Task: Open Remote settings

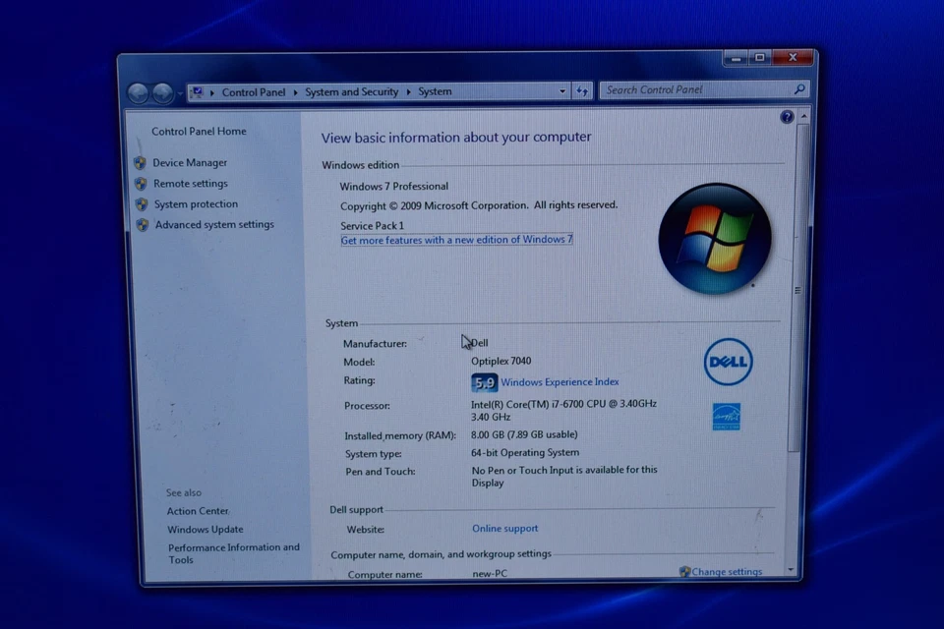Action: tap(190, 183)
